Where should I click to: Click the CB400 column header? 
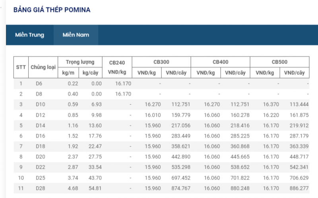(x=220, y=62)
